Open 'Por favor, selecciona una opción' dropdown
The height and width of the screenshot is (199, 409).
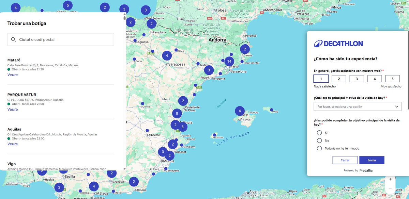tap(358, 106)
